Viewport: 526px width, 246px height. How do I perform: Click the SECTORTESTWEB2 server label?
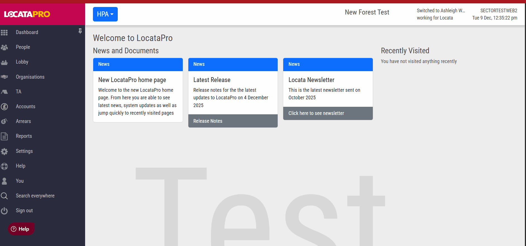(499, 11)
